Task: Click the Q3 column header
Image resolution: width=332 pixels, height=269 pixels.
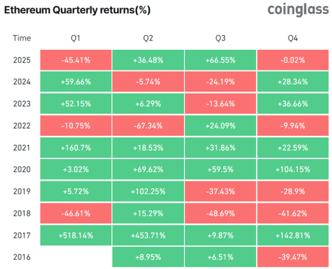Action: 221,38
